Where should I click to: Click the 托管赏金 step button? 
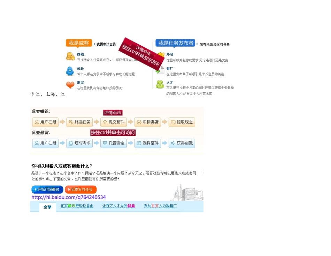pos(114,143)
